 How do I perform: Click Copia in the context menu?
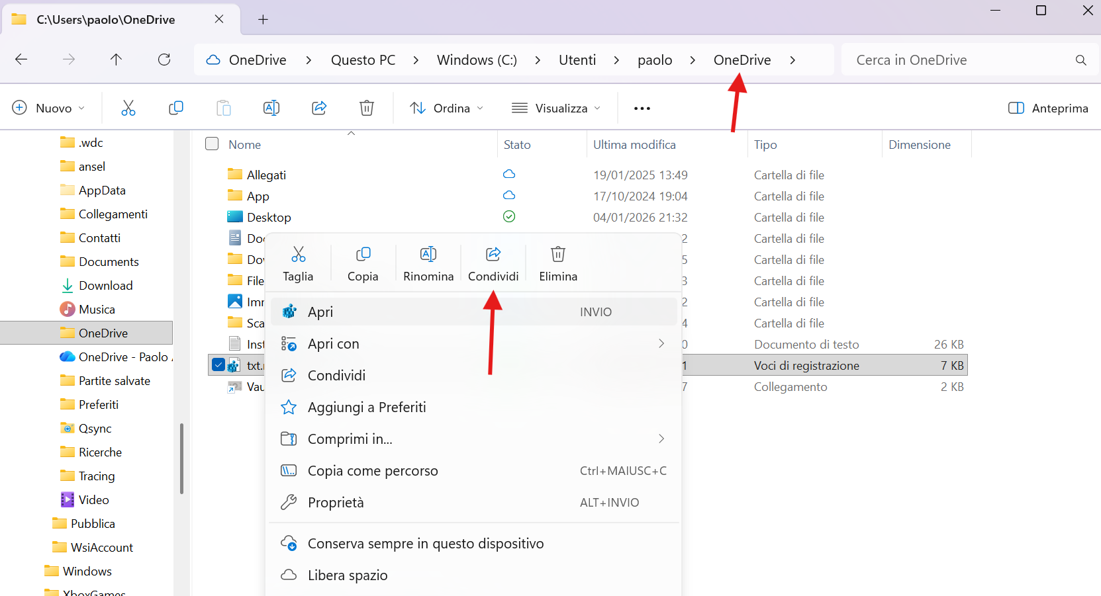[363, 264]
